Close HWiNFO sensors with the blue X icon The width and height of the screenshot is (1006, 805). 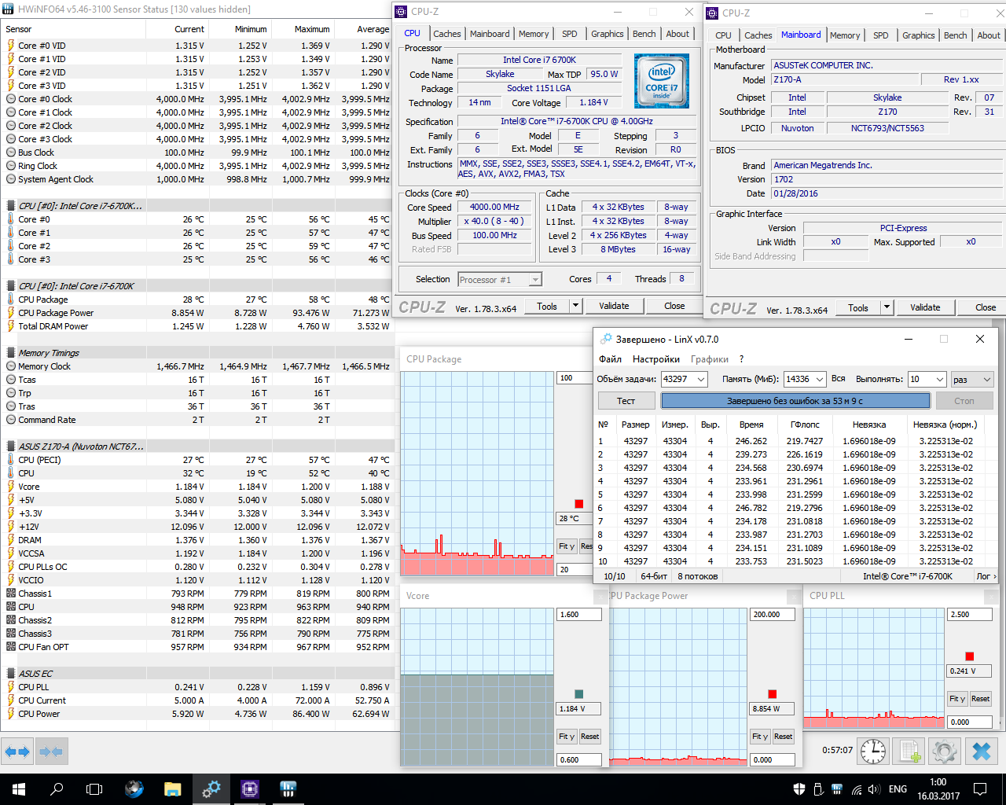click(982, 751)
